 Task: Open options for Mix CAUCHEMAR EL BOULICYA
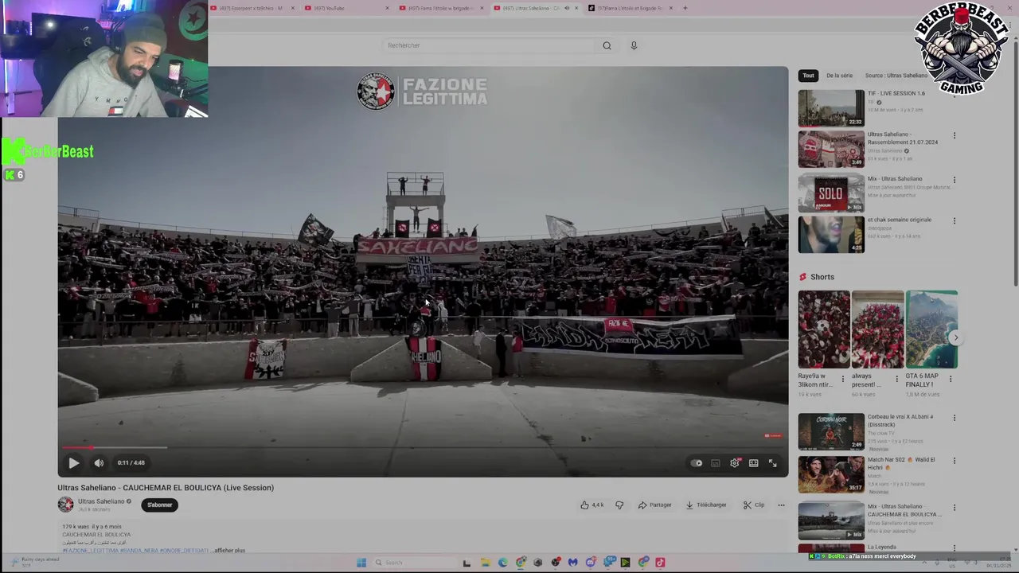coord(955,508)
